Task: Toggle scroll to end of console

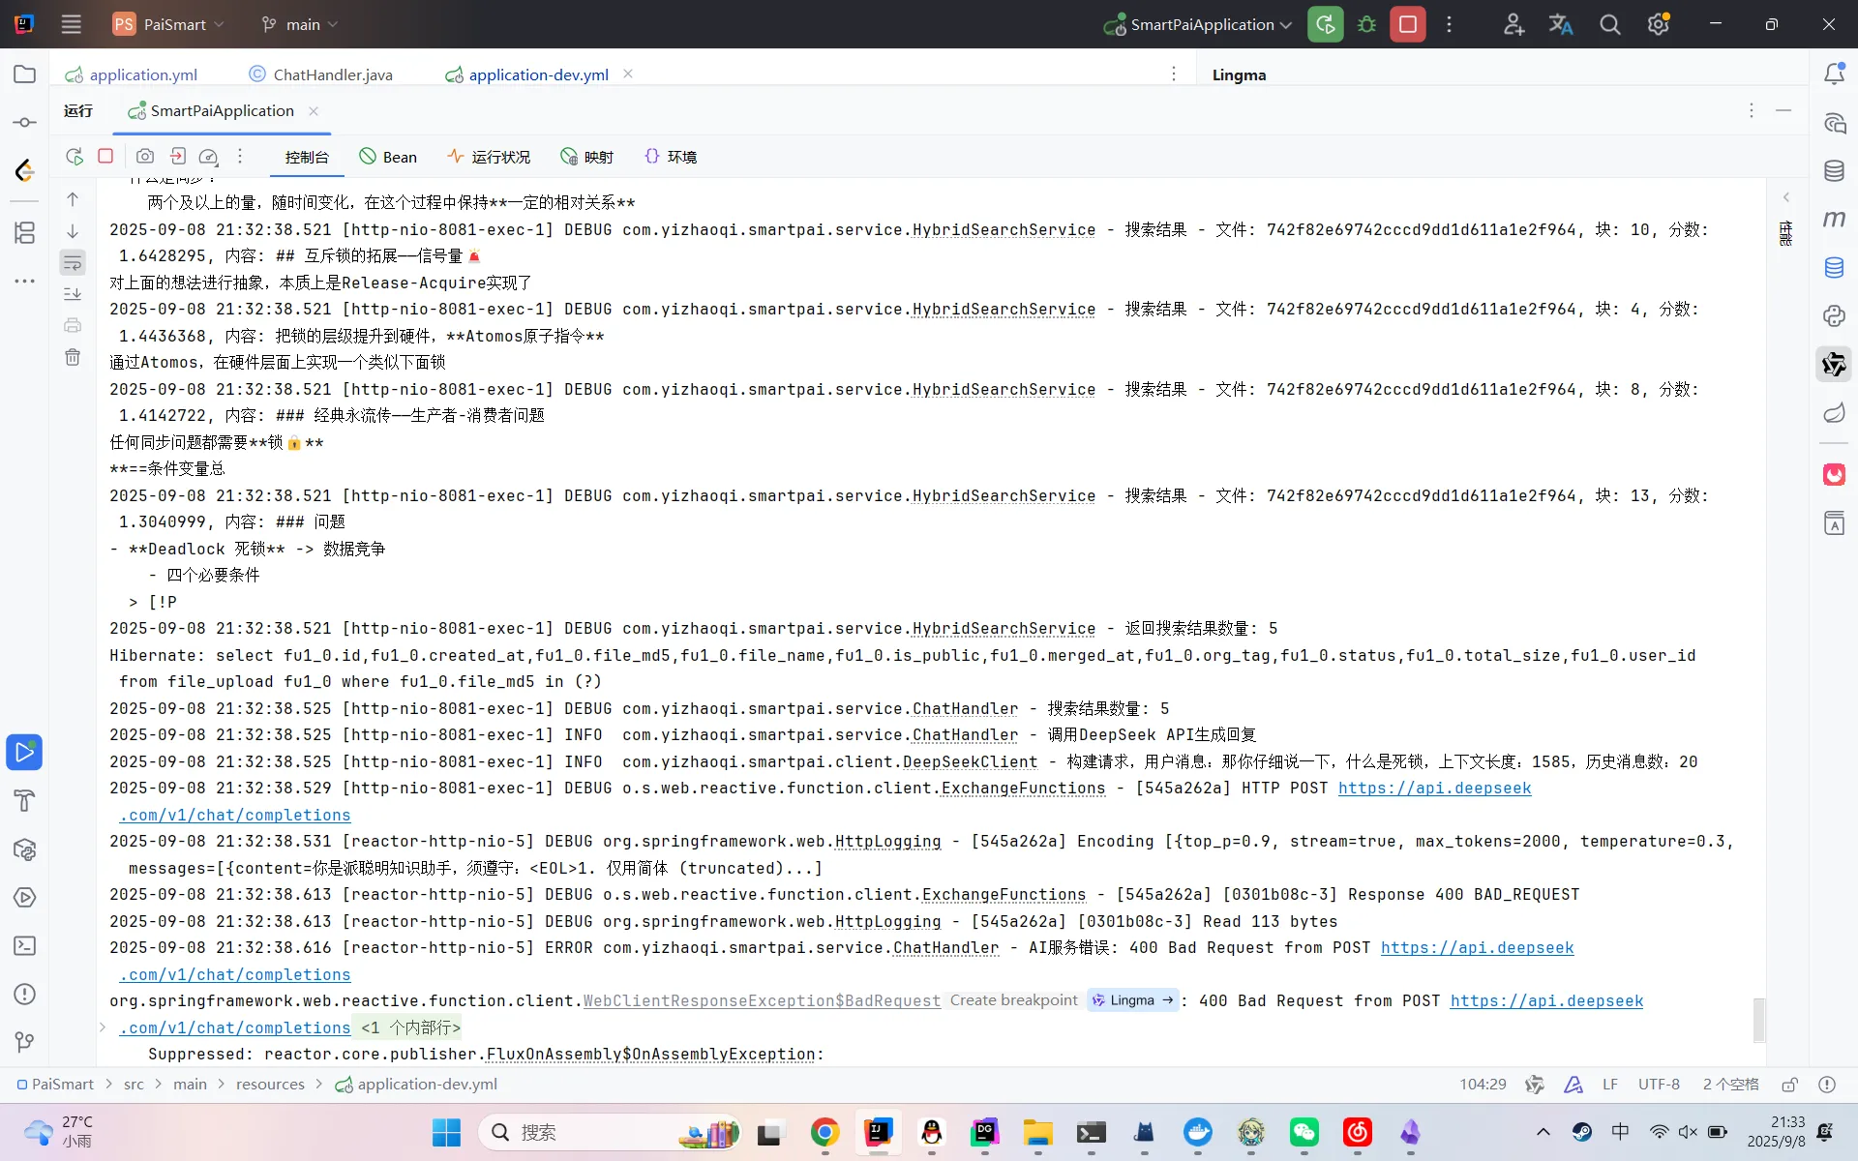Action: tap(73, 294)
